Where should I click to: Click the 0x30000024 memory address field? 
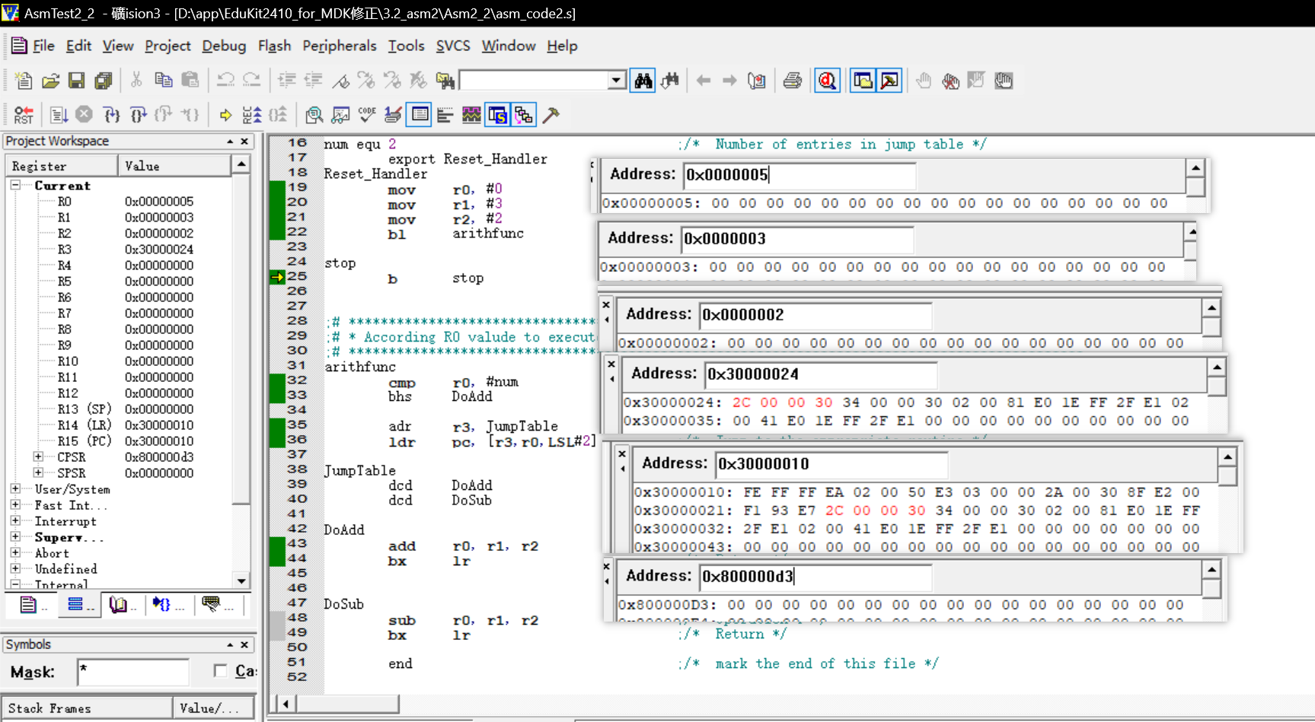pos(821,374)
